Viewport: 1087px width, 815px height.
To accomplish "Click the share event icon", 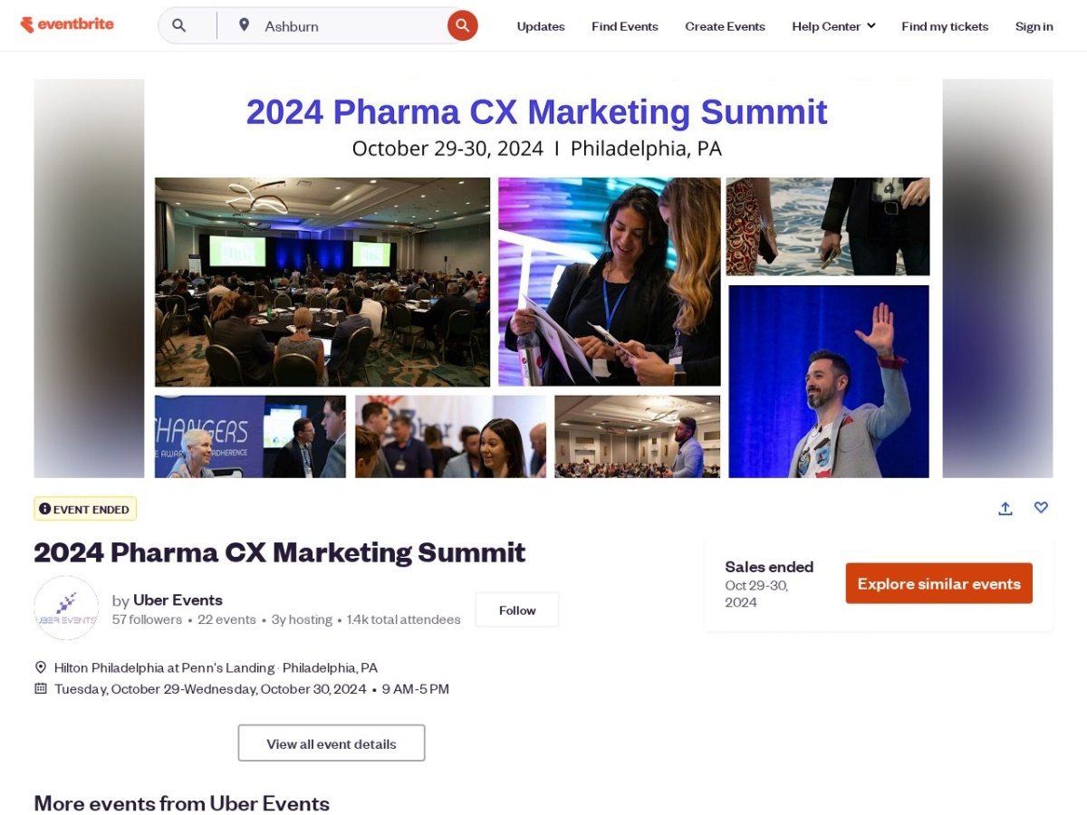I will tap(1005, 508).
